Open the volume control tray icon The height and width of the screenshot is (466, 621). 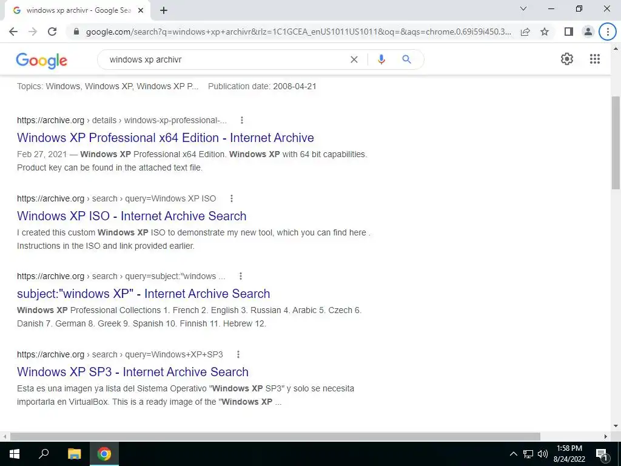[543, 454]
